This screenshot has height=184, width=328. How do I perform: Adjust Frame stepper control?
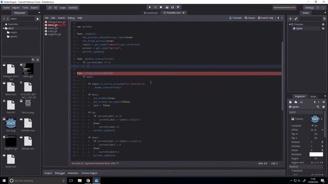[x=322, y=150]
